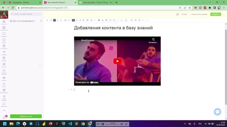
Task: Open the monitor icon in left sidebar
Action: (4, 34)
